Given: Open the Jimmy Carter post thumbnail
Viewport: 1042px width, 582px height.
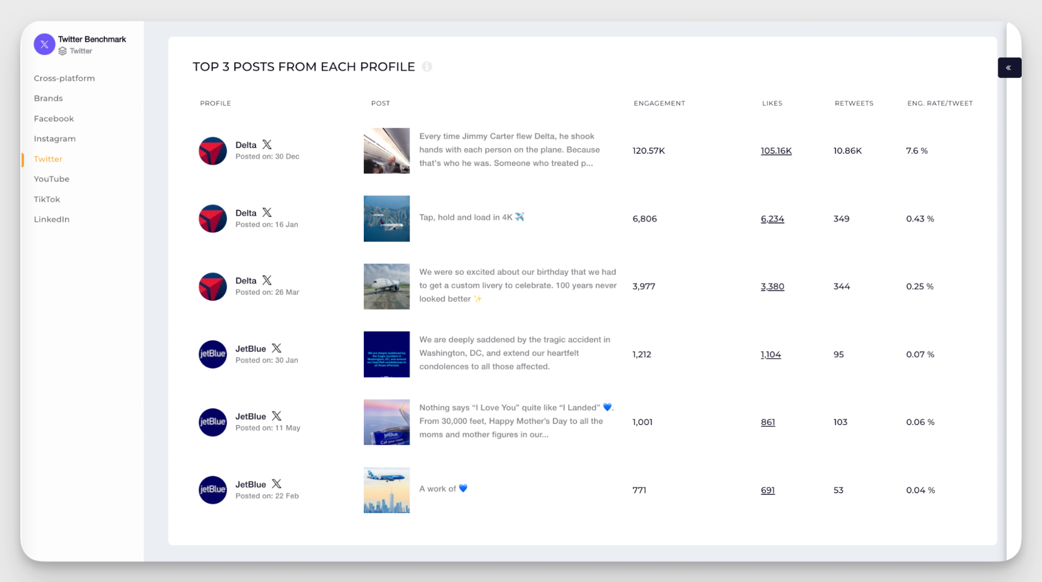Looking at the screenshot, I should [386, 151].
